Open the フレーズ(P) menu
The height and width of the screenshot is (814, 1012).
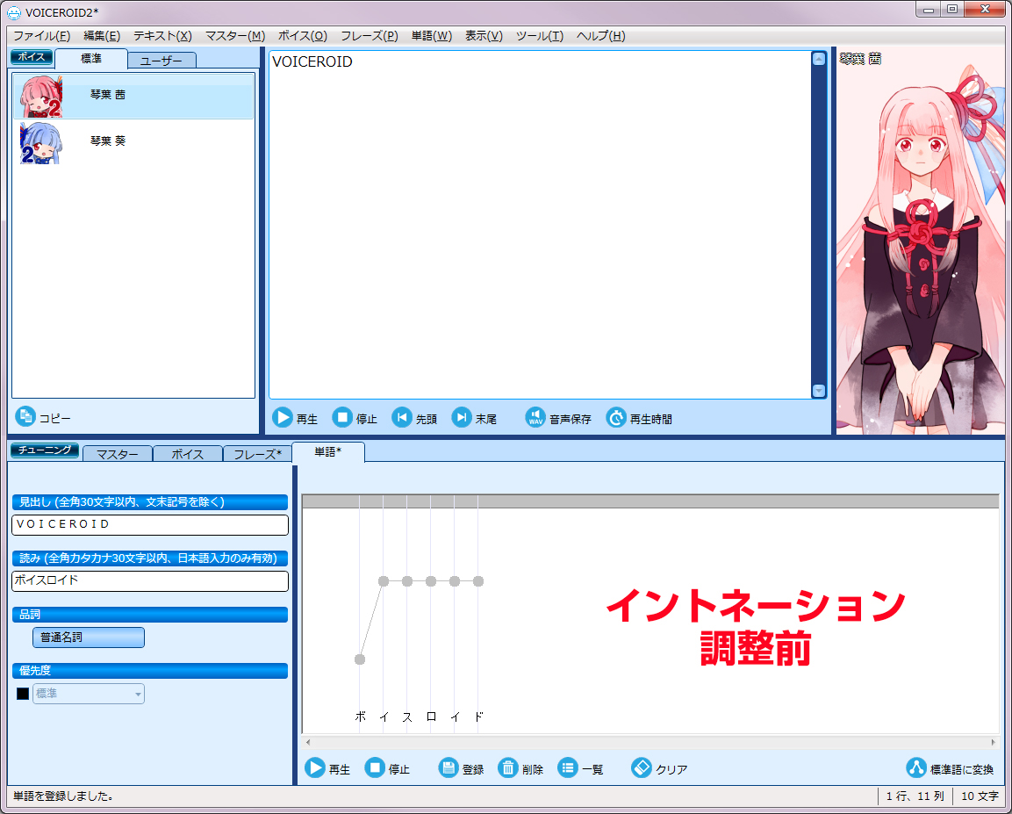[x=370, y=35]
